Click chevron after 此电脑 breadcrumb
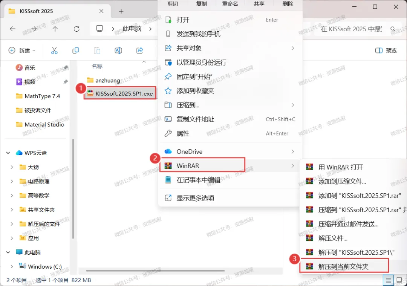The image size is (407, 286). point(150,29)
